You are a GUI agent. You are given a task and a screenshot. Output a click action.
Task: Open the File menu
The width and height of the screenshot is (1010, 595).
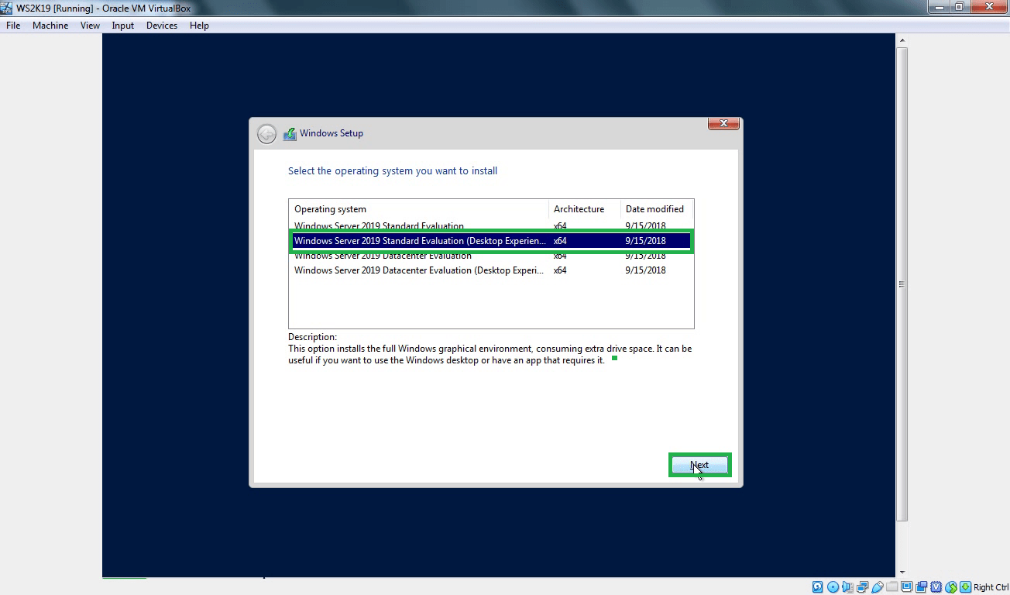pyautogui.click(x=13, y=26)
